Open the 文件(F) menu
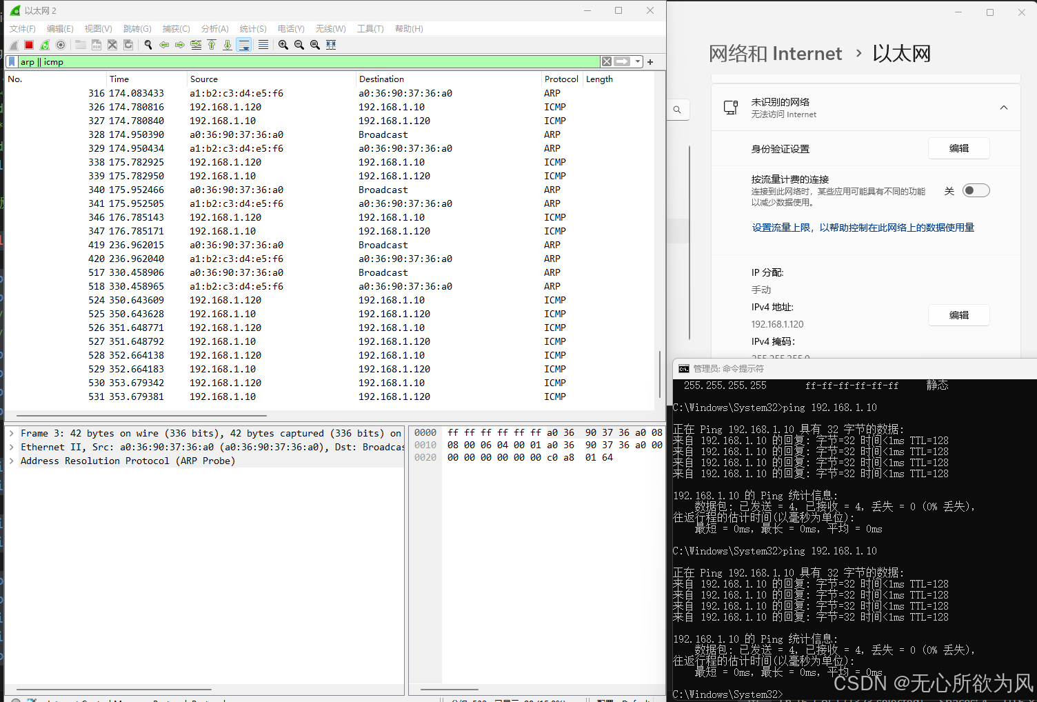The width and height of the screenshot is (1037, 702). click(23, 29)
